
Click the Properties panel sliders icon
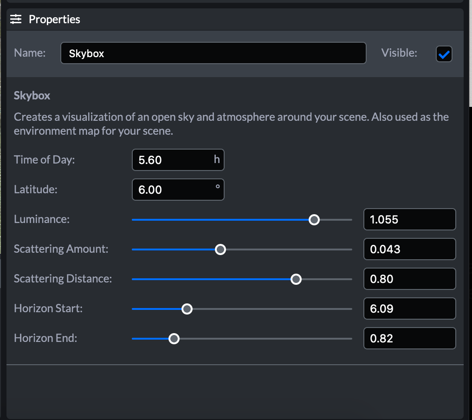[x=16, y=19]
